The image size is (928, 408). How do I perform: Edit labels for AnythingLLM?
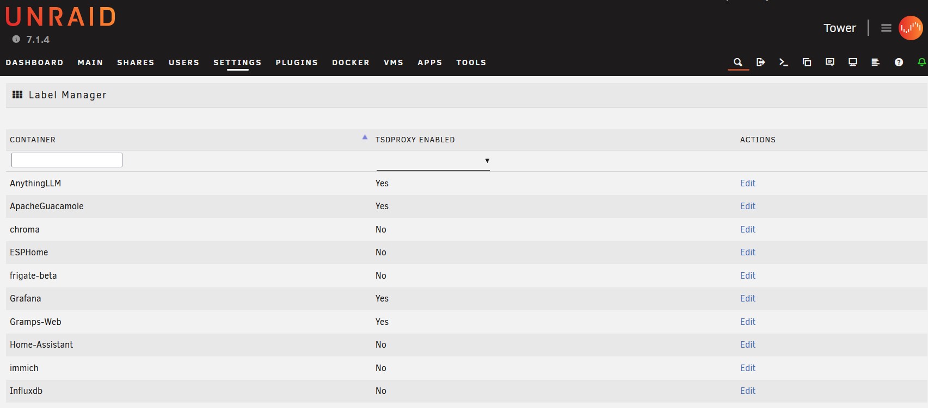tap(748, 183)
